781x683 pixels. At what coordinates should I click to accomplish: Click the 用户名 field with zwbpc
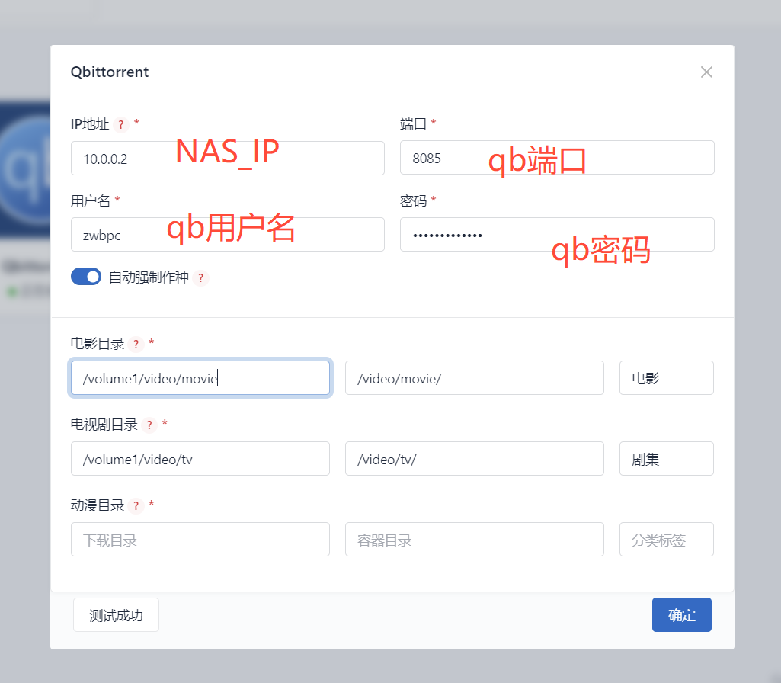[x=228, y=235]
